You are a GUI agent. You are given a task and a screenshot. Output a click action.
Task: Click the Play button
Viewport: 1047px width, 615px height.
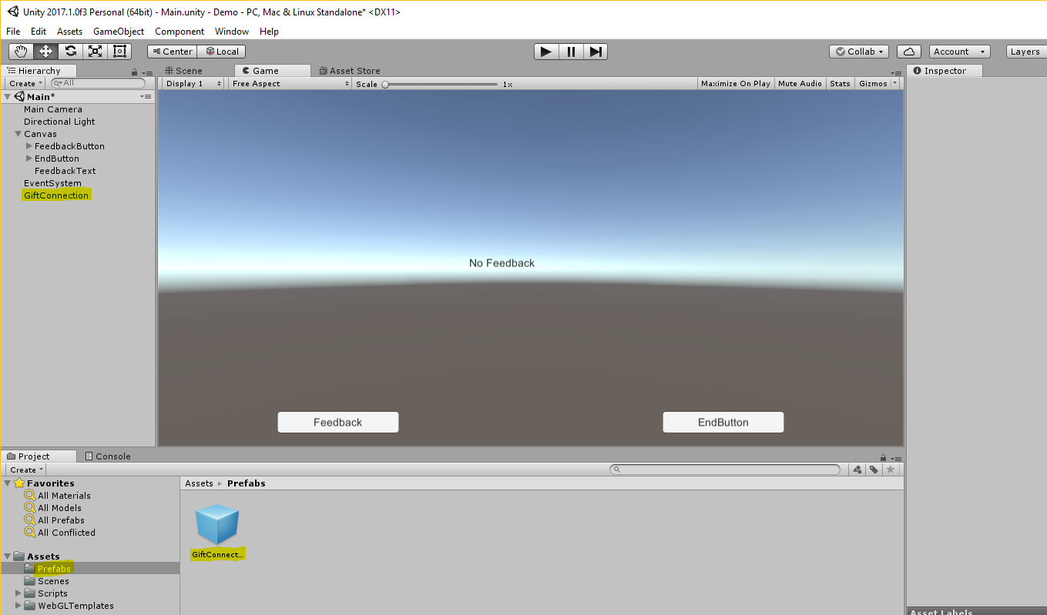pyautogui.click(x=546, y=52)
